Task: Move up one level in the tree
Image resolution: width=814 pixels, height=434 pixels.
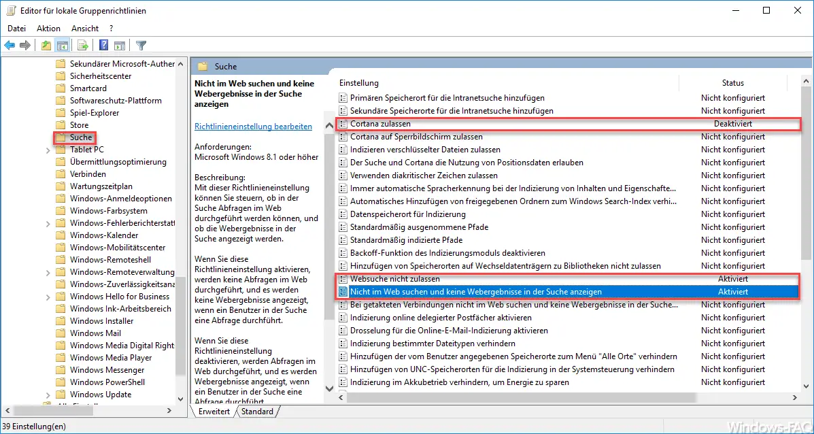Action: point(46,45)
